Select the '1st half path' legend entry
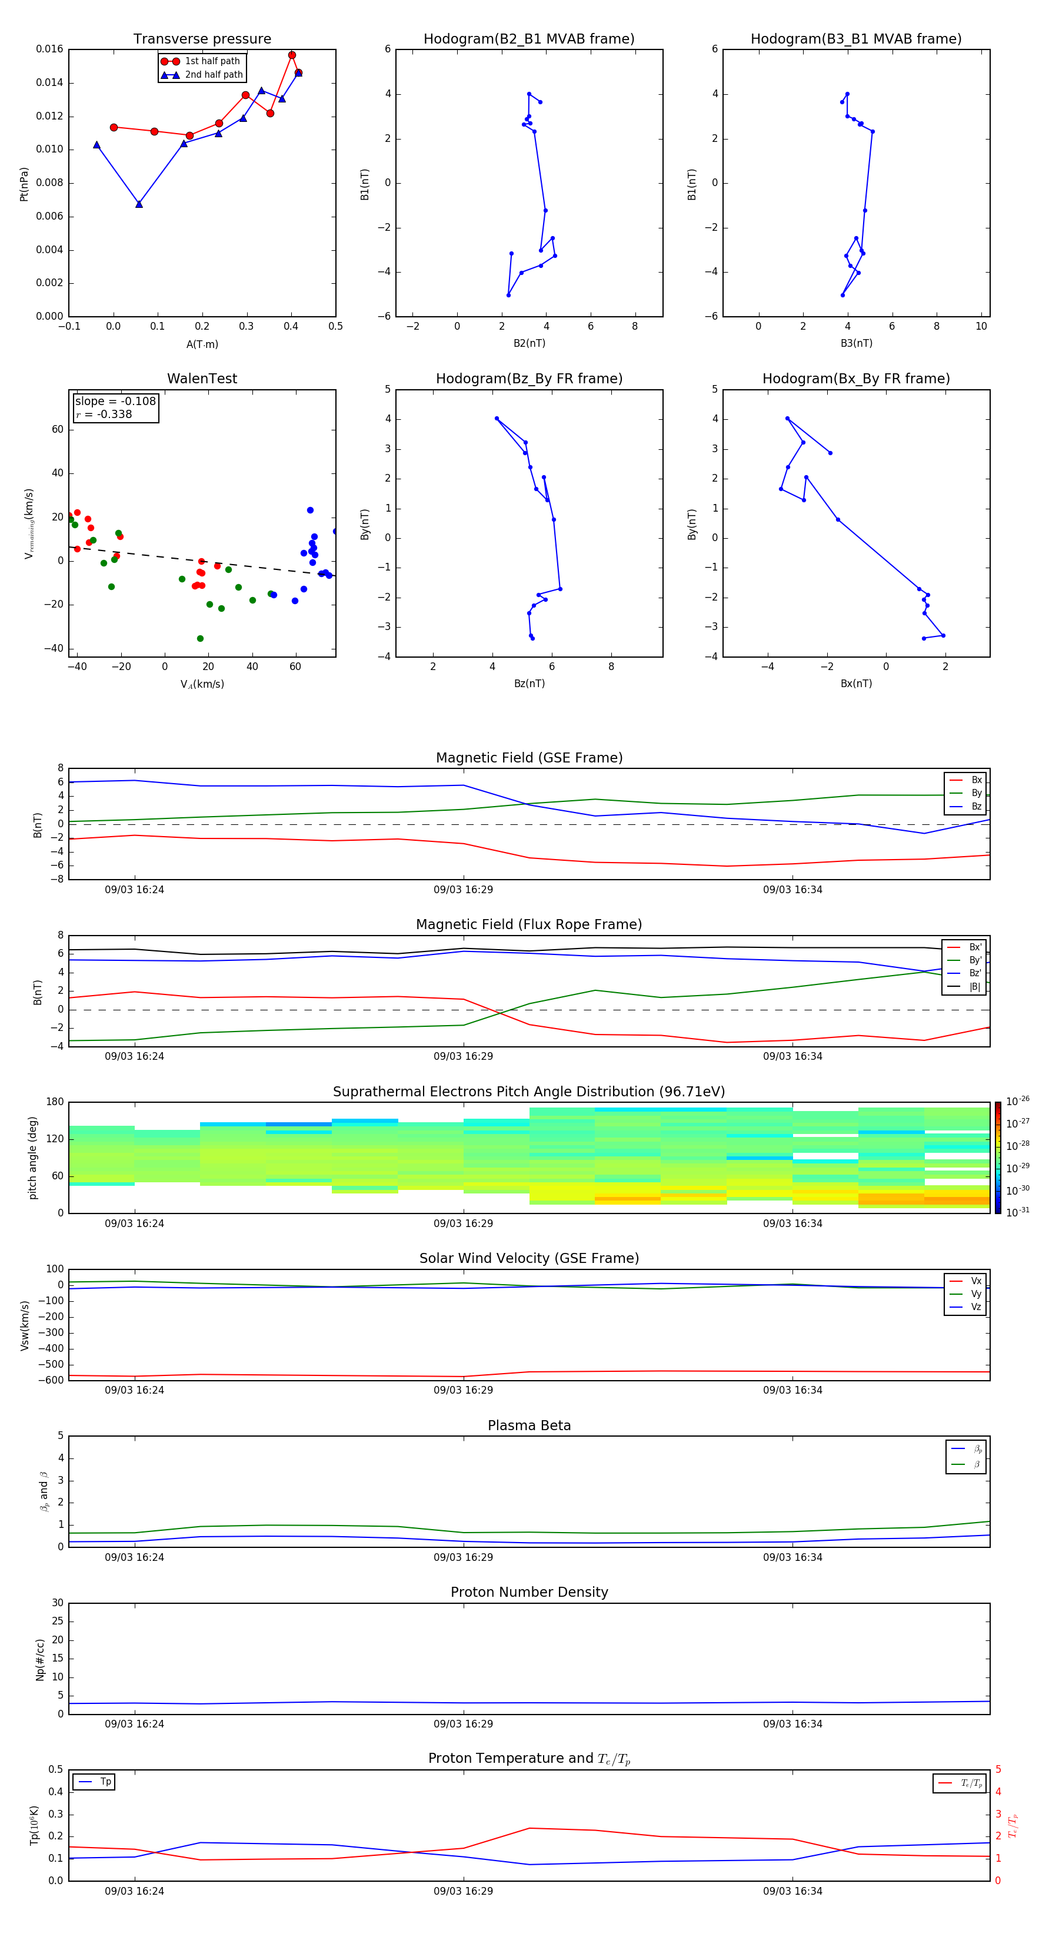1059x1943 pixels. click(x=201, y=61)
